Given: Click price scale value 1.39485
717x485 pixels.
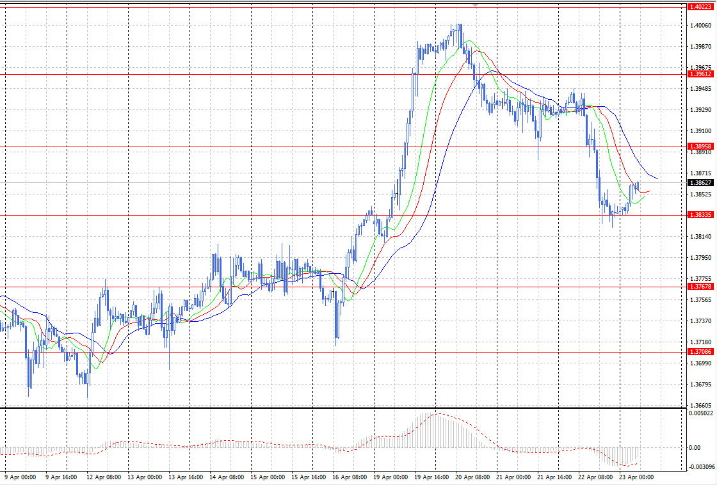Looking at the screenshot, I should 700,89.
